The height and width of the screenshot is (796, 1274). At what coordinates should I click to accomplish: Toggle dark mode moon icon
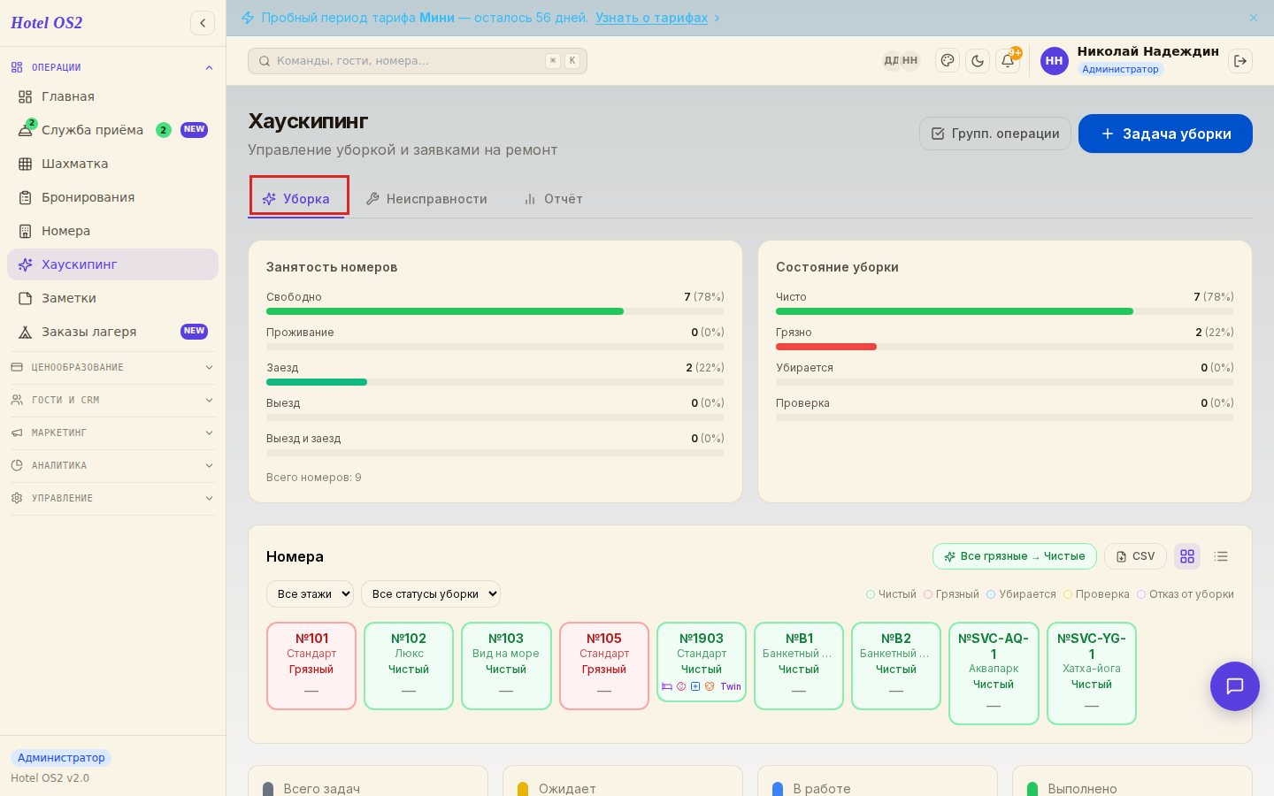click(x=978, y=61)
